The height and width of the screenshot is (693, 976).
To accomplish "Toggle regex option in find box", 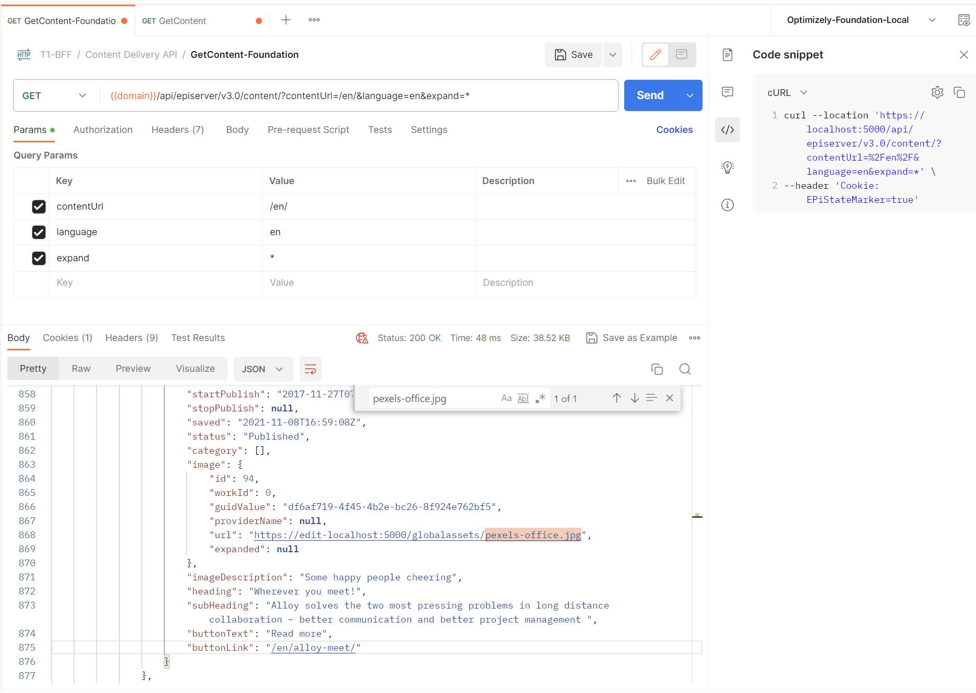I will pos(540,398).
